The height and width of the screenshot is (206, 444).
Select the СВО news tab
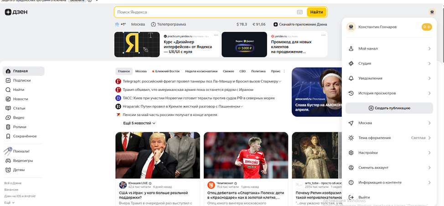(x=243, y=71)
